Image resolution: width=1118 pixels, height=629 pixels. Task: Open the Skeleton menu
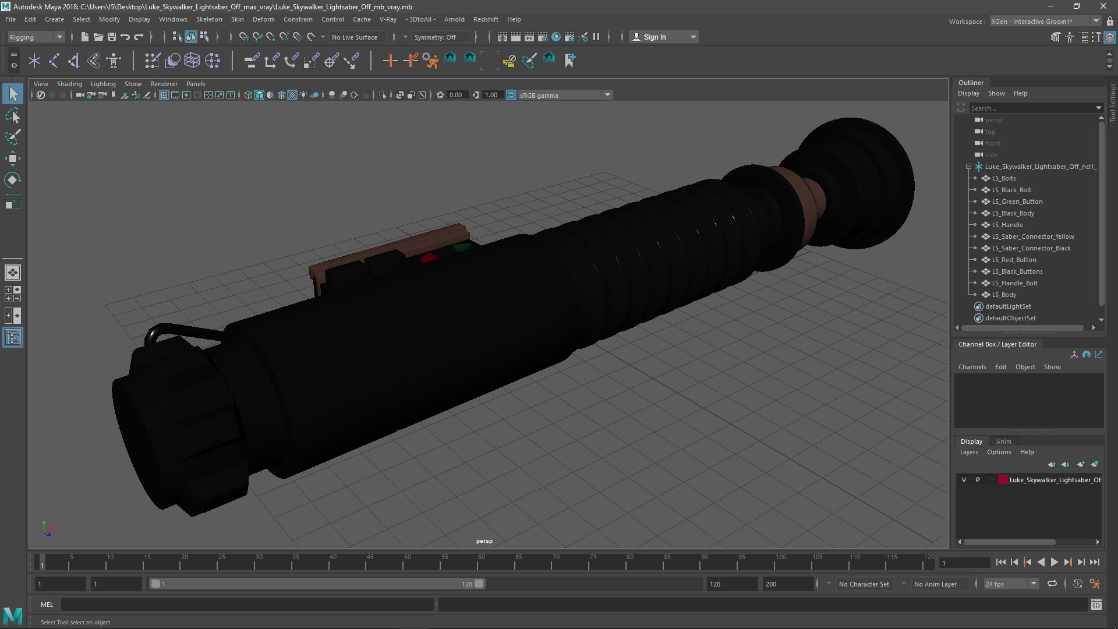pyautogui.click(x=209, y=19)
